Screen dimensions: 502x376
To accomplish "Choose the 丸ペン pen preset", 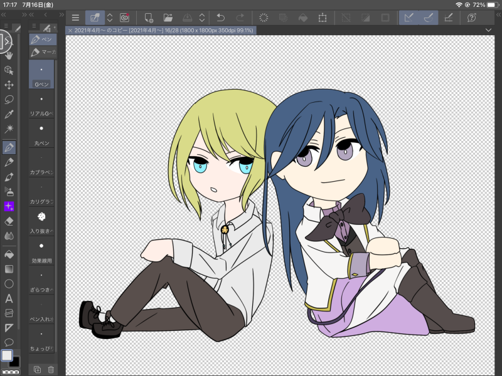I will 41,133.
